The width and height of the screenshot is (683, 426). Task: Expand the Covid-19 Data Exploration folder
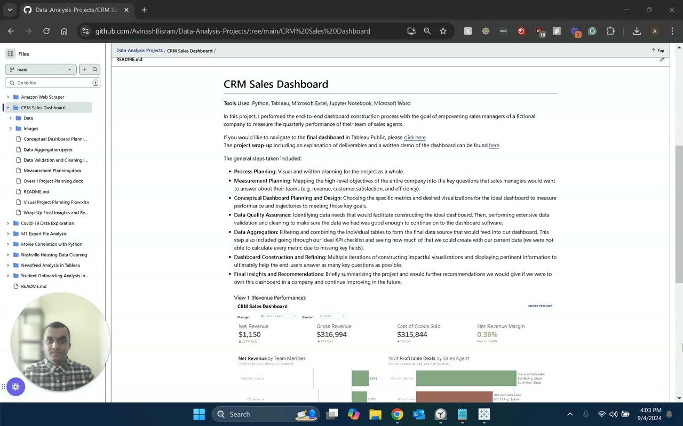pyautogui.click(x=8, y=223)
